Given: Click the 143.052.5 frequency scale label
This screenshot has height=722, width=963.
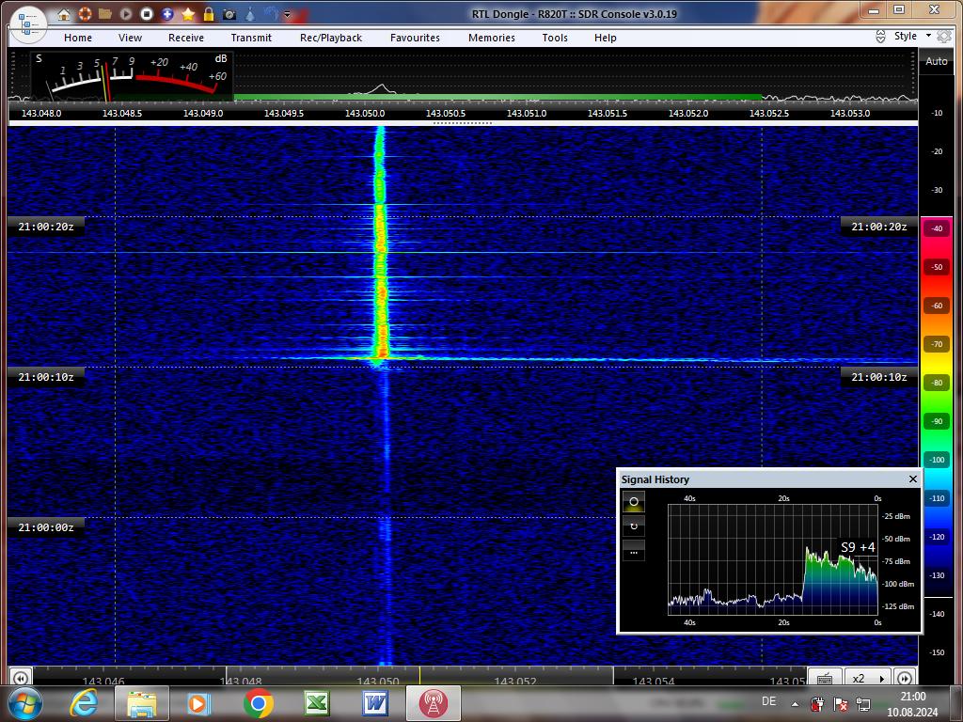Looking at the screenshot, I should [x=769, y=114].
